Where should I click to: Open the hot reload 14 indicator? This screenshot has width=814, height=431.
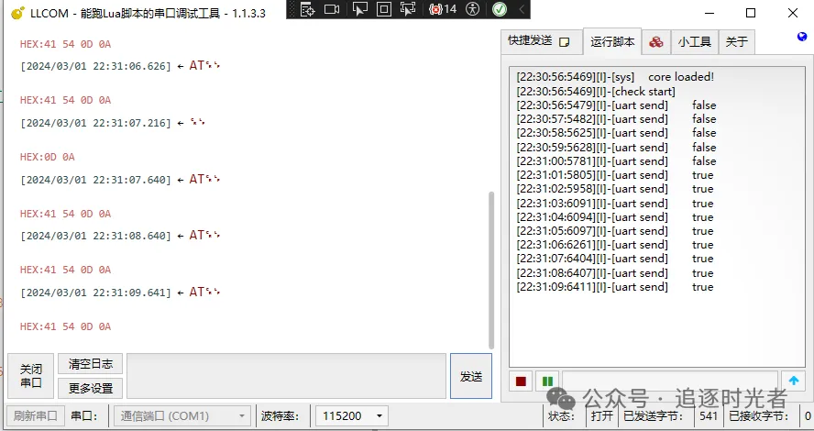pyautogui.click(x=443, y=9)
